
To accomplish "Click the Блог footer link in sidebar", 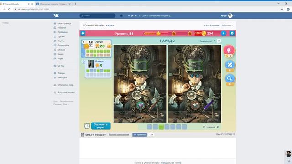I will tap(56, 101).
